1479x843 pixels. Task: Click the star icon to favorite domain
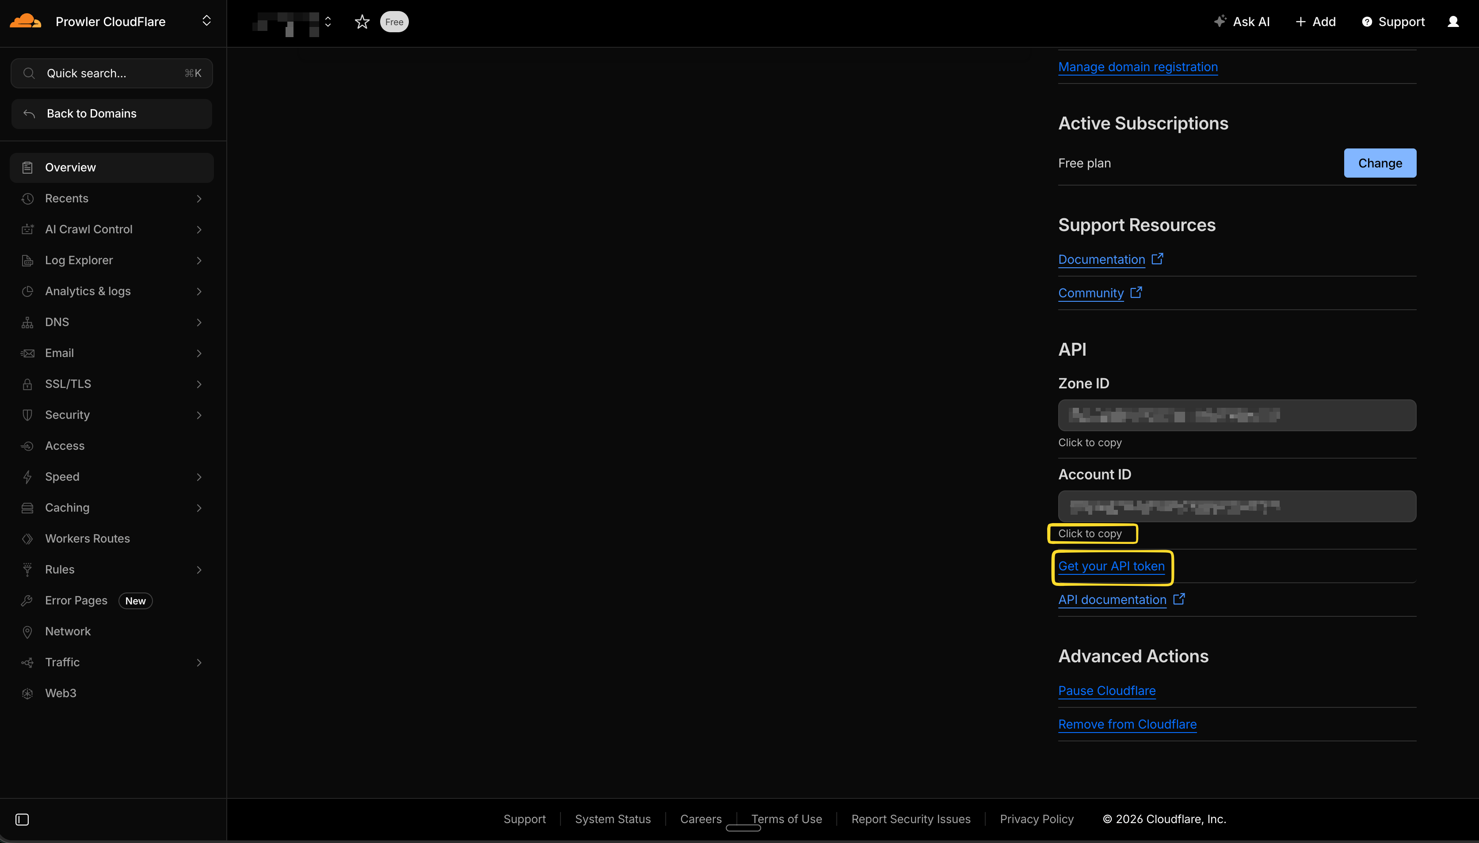(x=362, y=22)
